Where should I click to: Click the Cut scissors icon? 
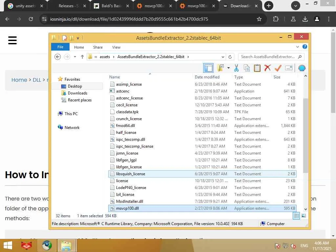[x=236, y=68]
